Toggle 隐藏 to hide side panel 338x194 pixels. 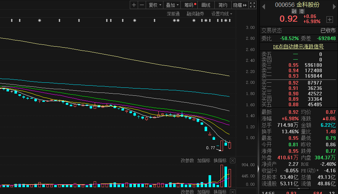click(x=240, y=5)
